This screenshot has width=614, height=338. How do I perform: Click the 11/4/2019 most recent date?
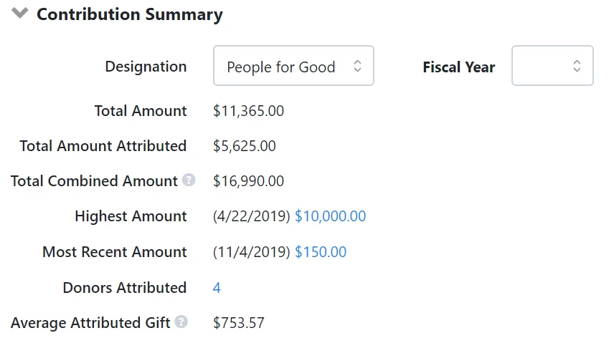[x=251, y=252]
